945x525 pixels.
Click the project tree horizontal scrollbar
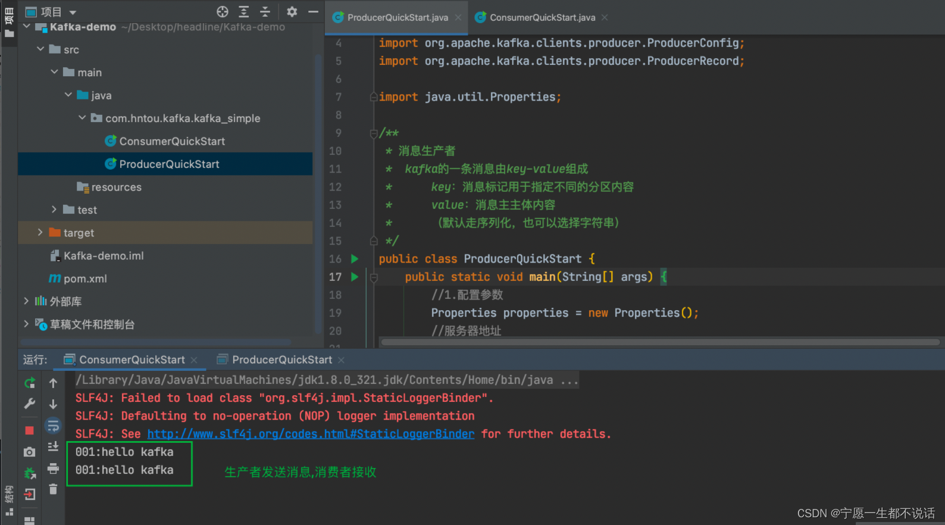(156, 342)
